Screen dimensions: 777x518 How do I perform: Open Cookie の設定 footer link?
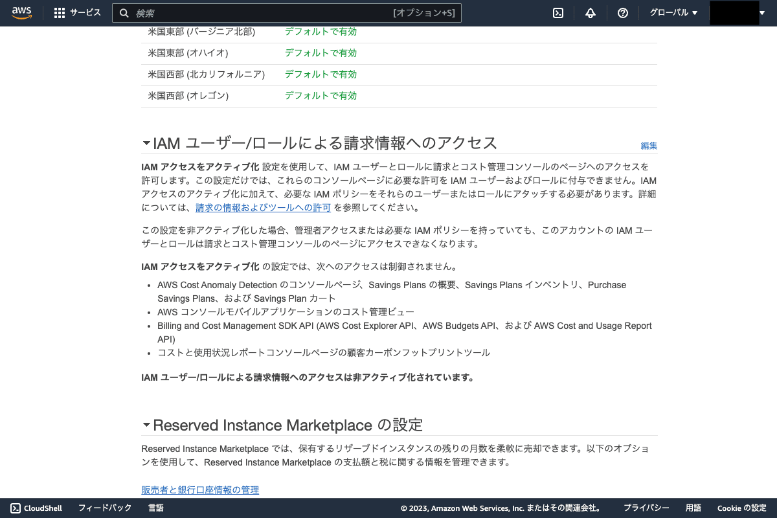741,508
